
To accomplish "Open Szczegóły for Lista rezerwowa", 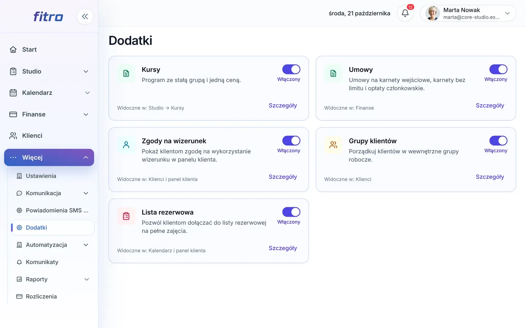I will (x=283, y=248).
